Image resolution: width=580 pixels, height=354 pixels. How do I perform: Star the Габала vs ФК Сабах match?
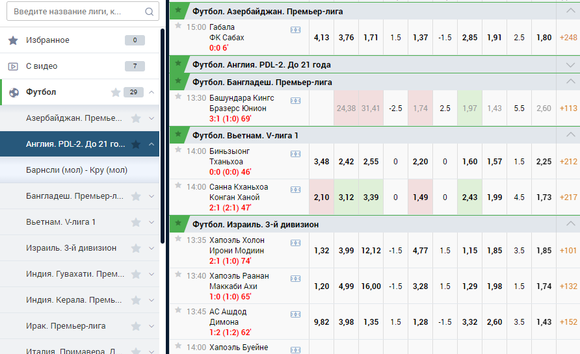pyautogui.click(x=178, y=25)
